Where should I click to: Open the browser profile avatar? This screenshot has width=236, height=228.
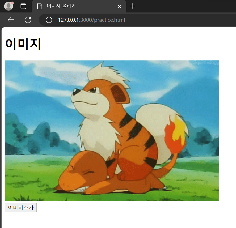click(x=9, y=6)
